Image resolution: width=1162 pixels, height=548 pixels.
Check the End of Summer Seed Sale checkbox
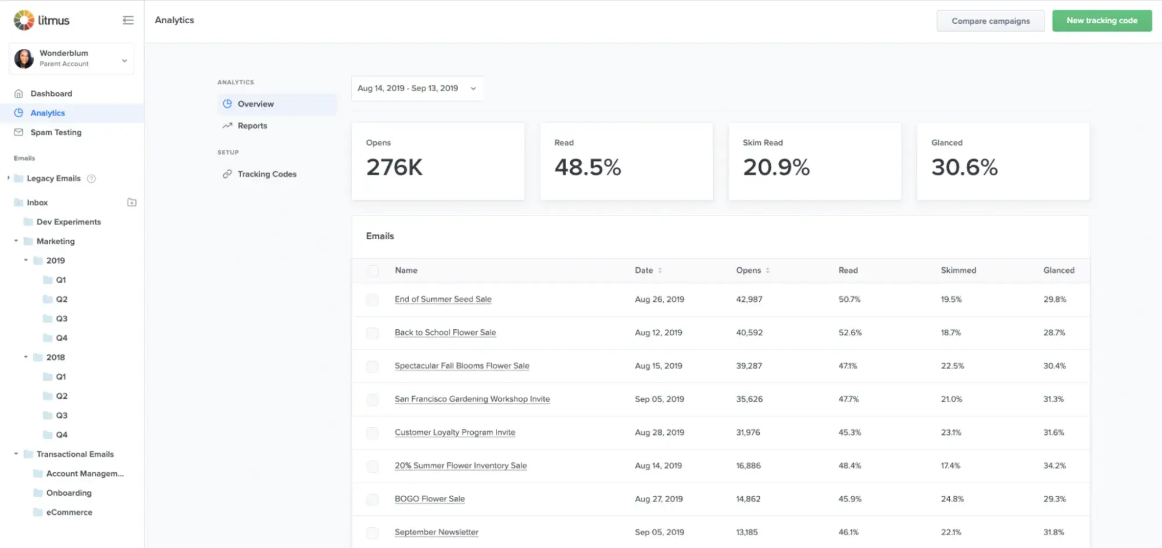(372, 300)
